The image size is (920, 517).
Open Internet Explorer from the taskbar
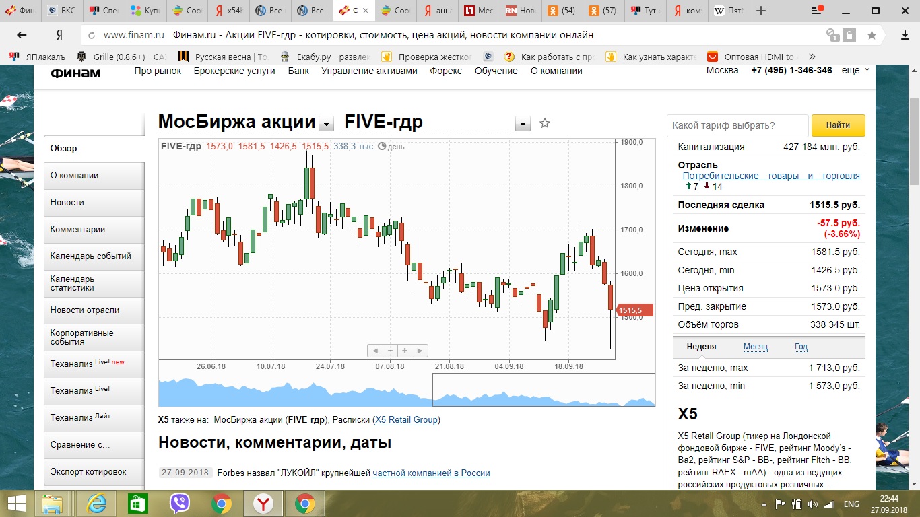click(96, 504)
